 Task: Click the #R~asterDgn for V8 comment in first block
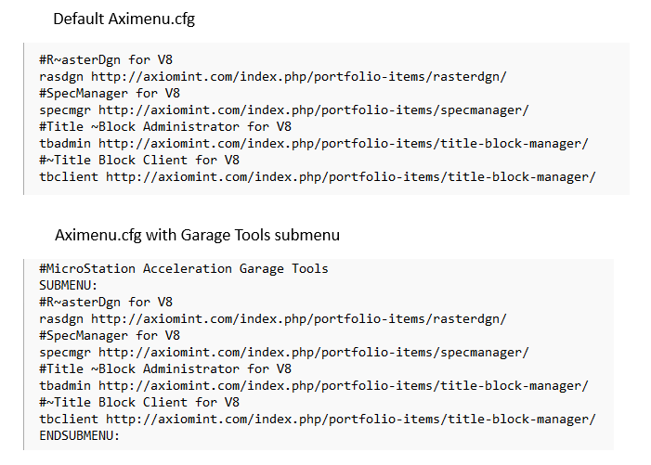coord(106,60)
